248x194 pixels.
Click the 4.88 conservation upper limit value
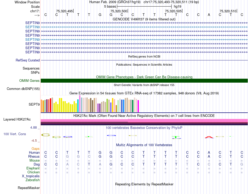click(x=33, y=128)
